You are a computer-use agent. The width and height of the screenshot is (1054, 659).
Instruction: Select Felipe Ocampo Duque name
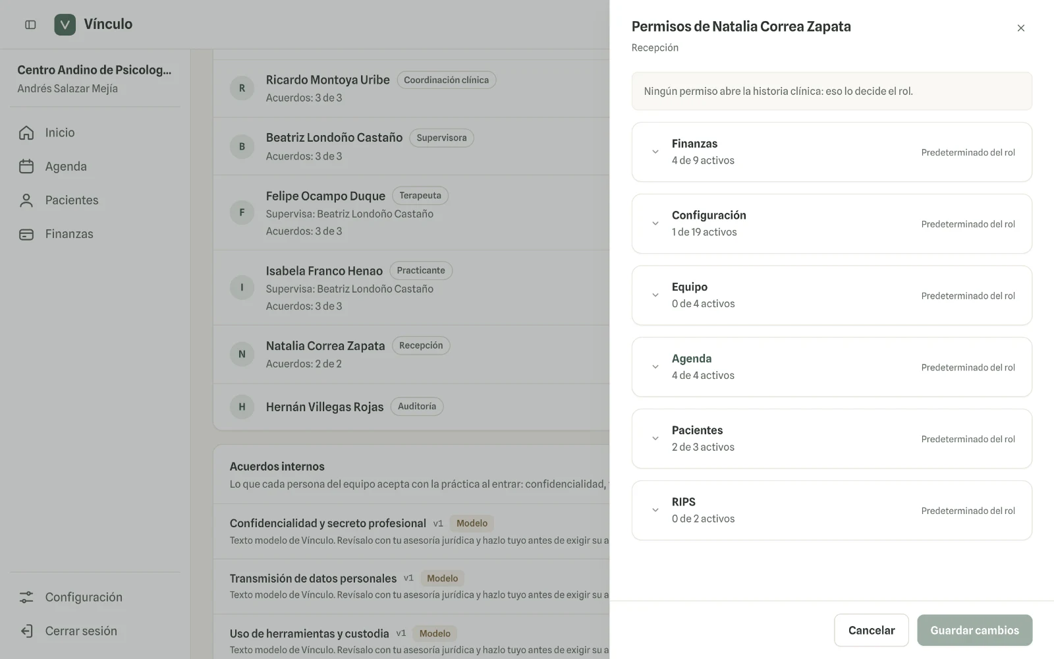(325, 196)
